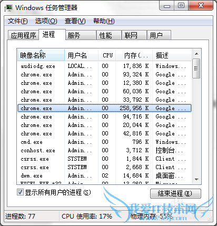Click 进程数: 77 in status bar

click(20, 217)
